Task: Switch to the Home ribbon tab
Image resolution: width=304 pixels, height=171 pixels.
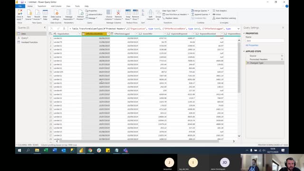Action: tap(30, 6)
